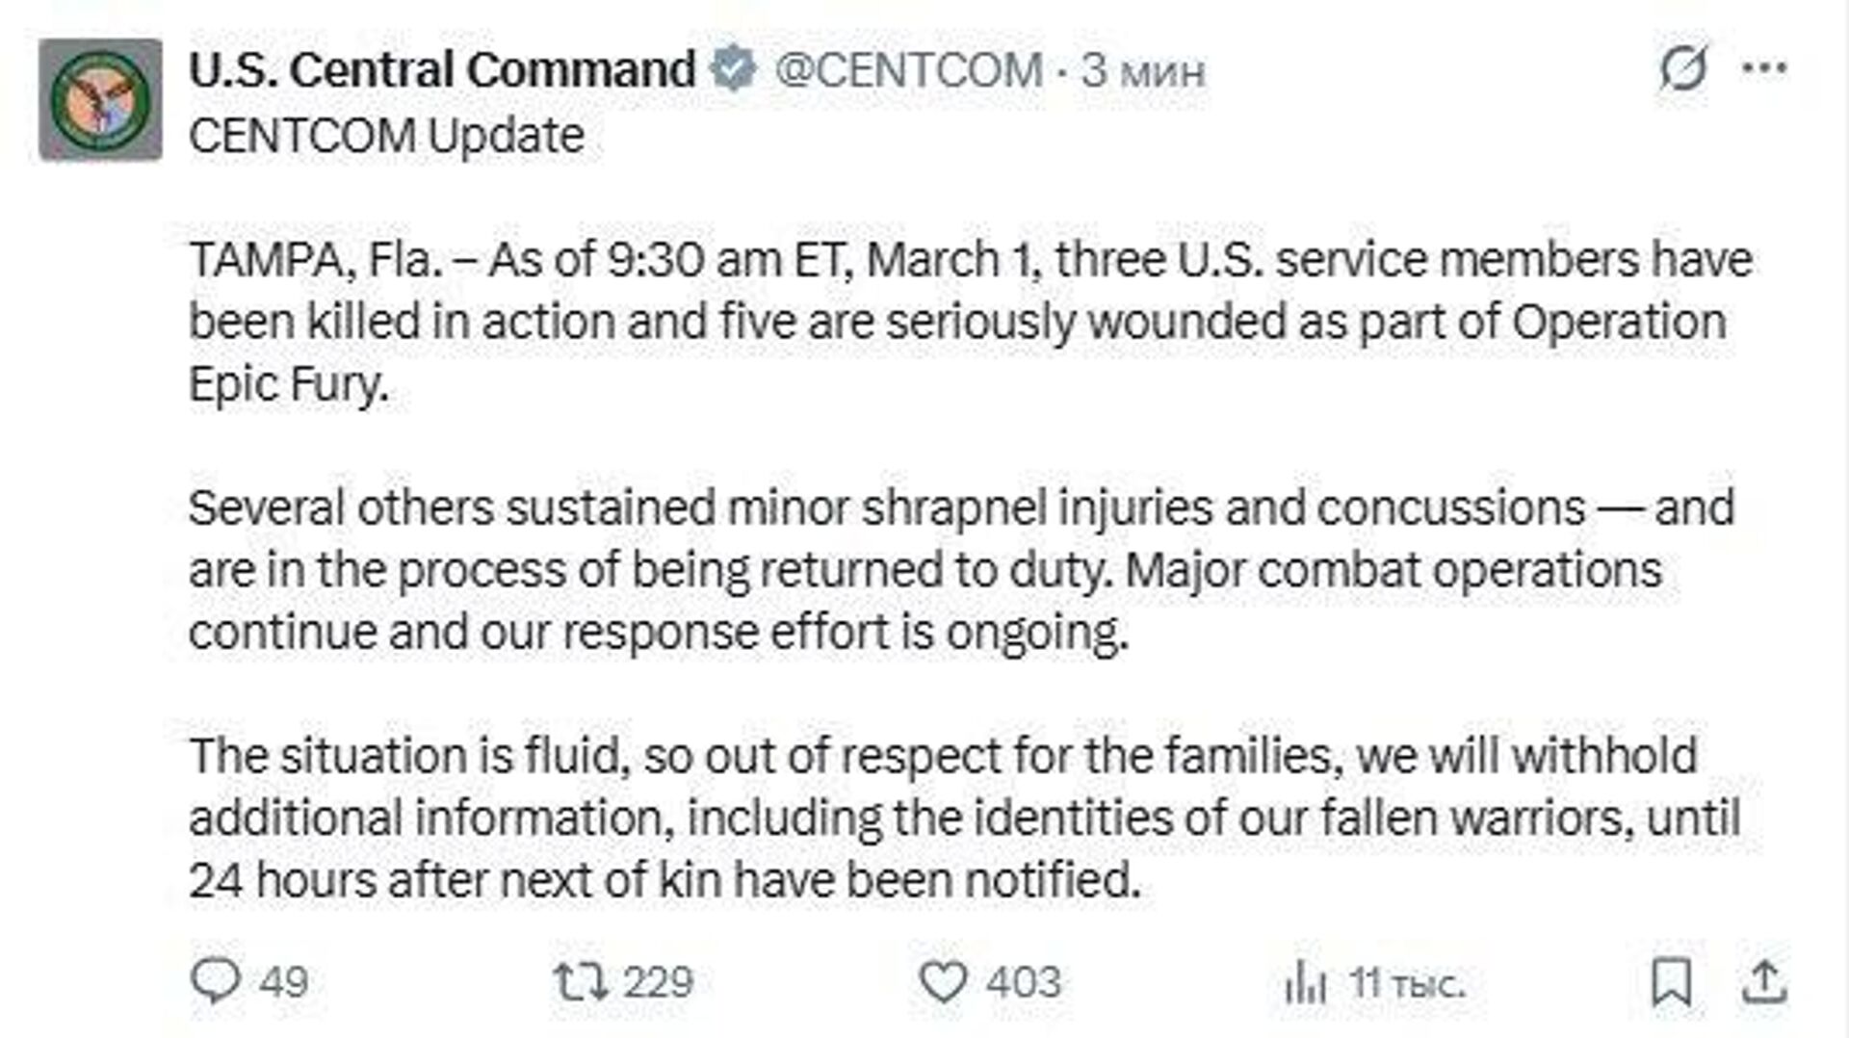
Task: Bookmark this CENTCOM post
Action: tap(1671, 982)
